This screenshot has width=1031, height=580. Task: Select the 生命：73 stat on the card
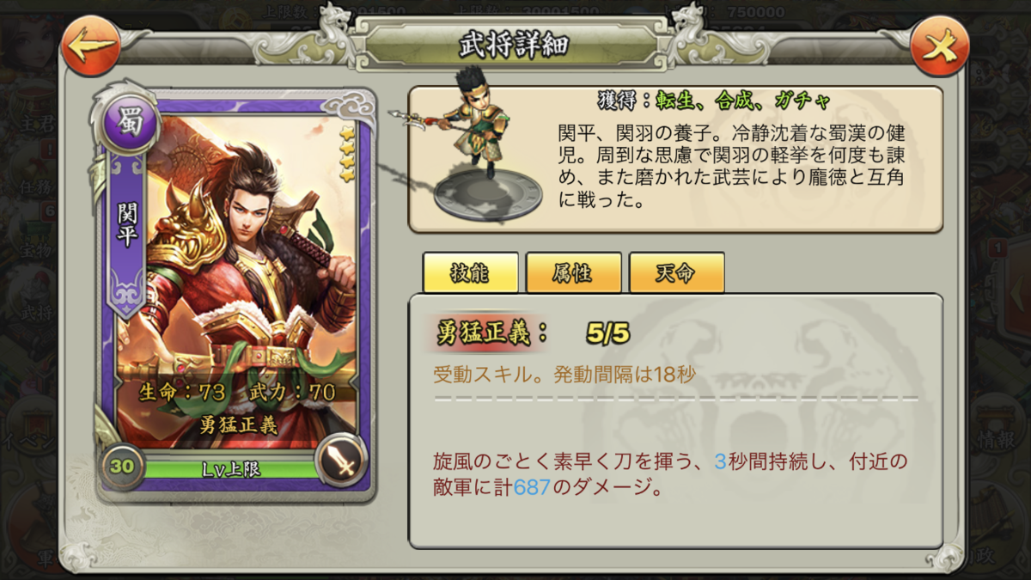coord(182,393)
